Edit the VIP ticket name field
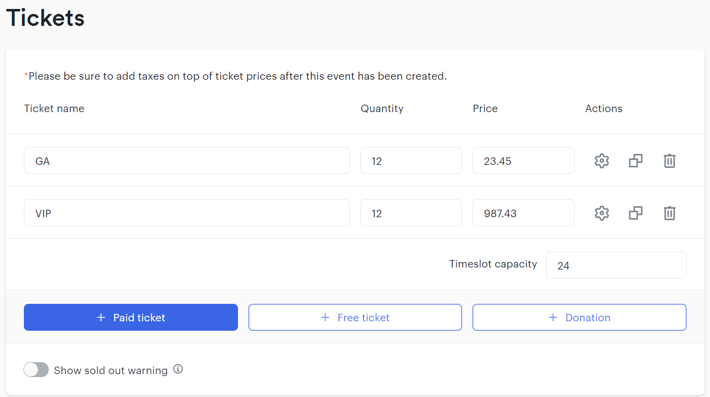This screenshot has height=397, width=710. coord(187,213)
